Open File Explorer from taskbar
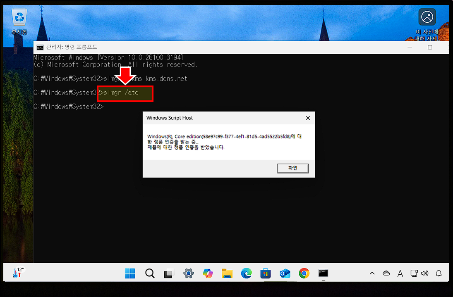453x297 pixels. (x=227, y=273)
